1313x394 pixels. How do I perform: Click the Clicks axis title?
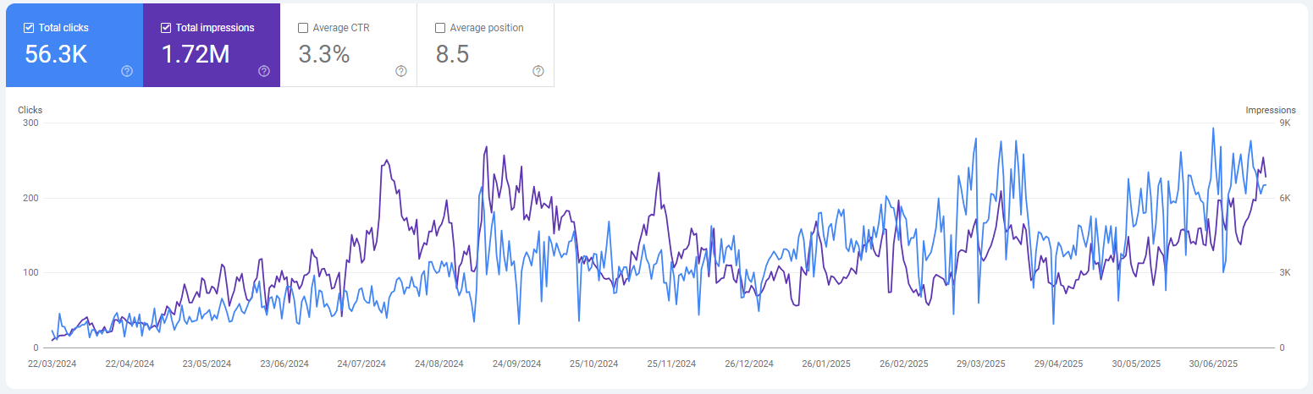tap(30, 110)
